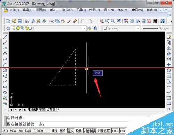Select the Rectangle draw tool

(x=5, y=59)
